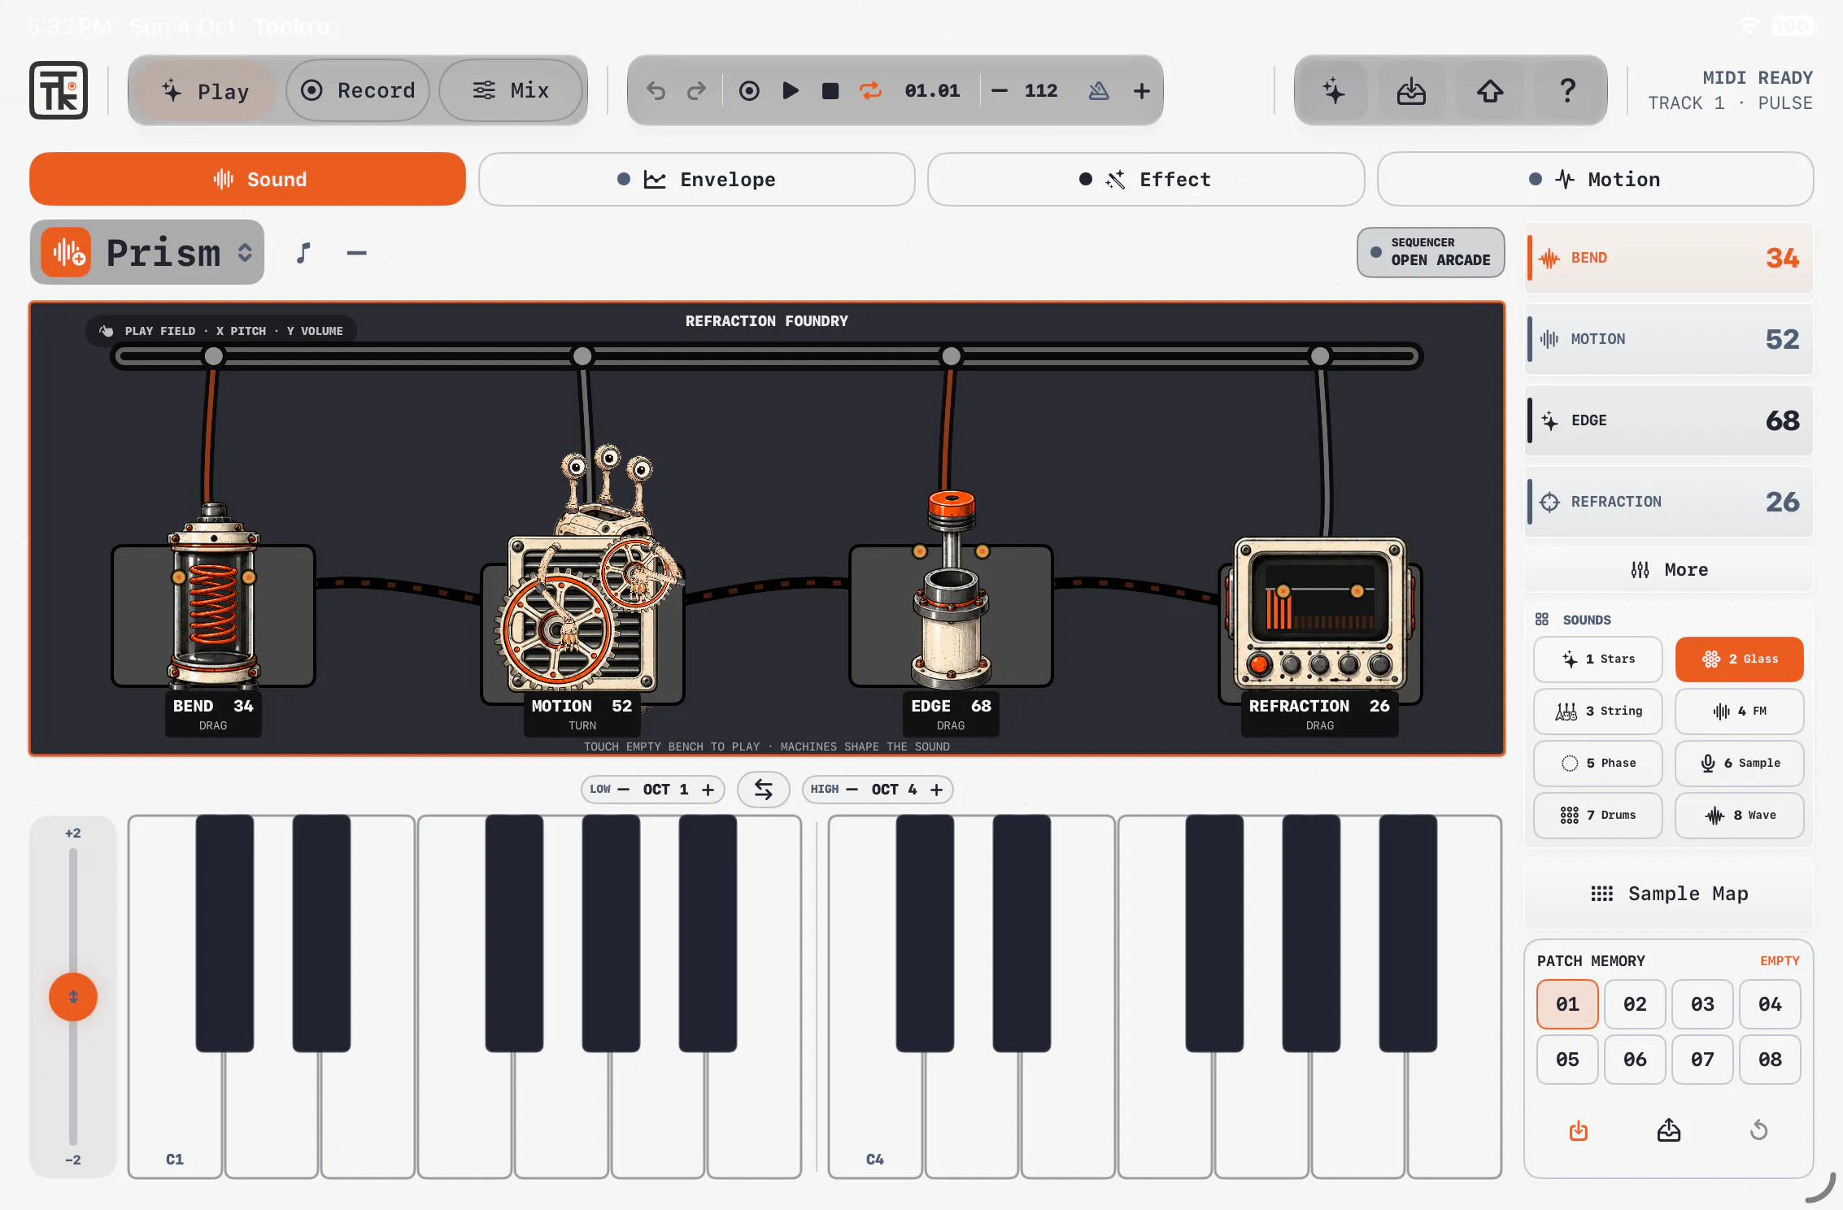The width and height of the screenshot is (1843, 1210).
Task: Toggle Sequencer Open Arcade button
Action: point(1431,252)
